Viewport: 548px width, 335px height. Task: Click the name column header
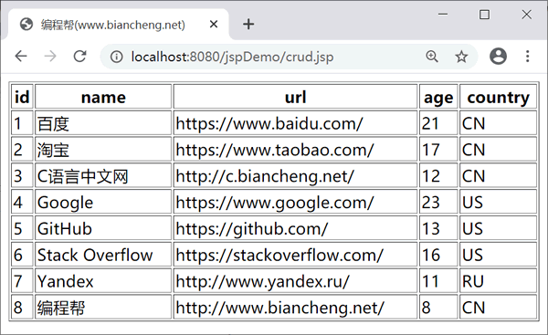[103, 97]
